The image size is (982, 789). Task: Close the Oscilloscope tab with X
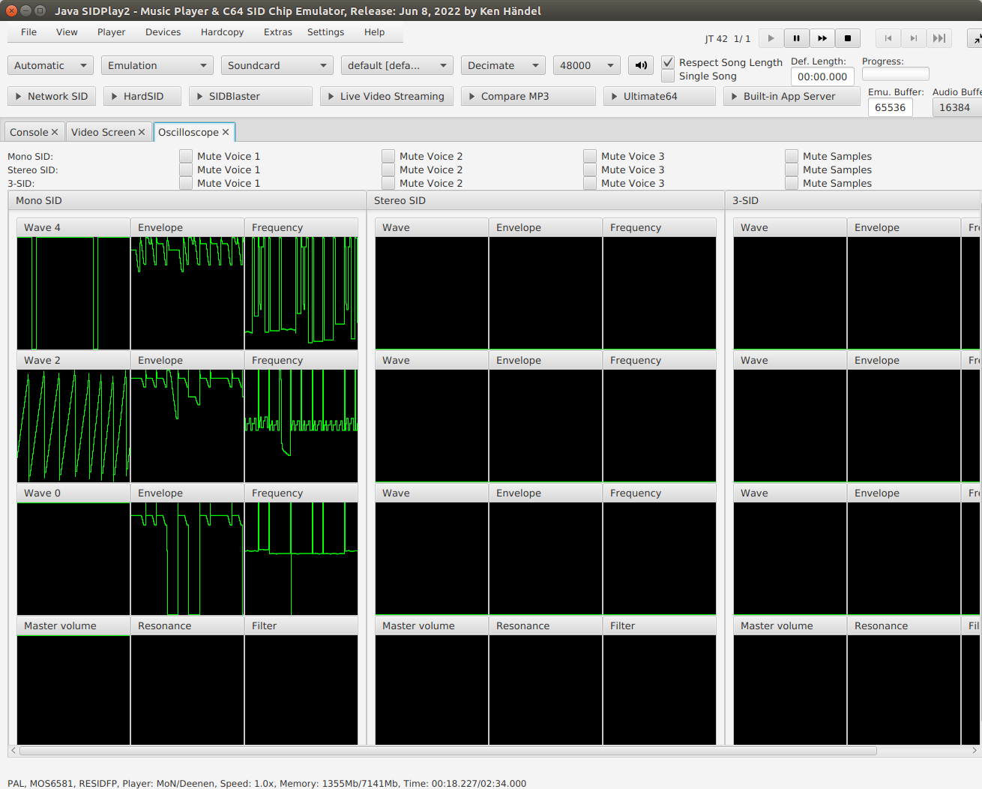tap(226, 132)
